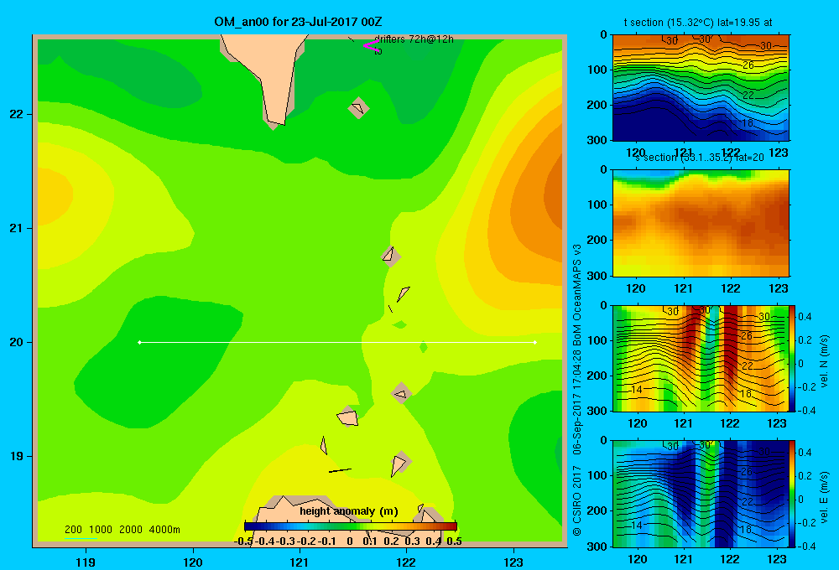
Task: Click the east endpoint of the white section line
Action: coord(535,342)
